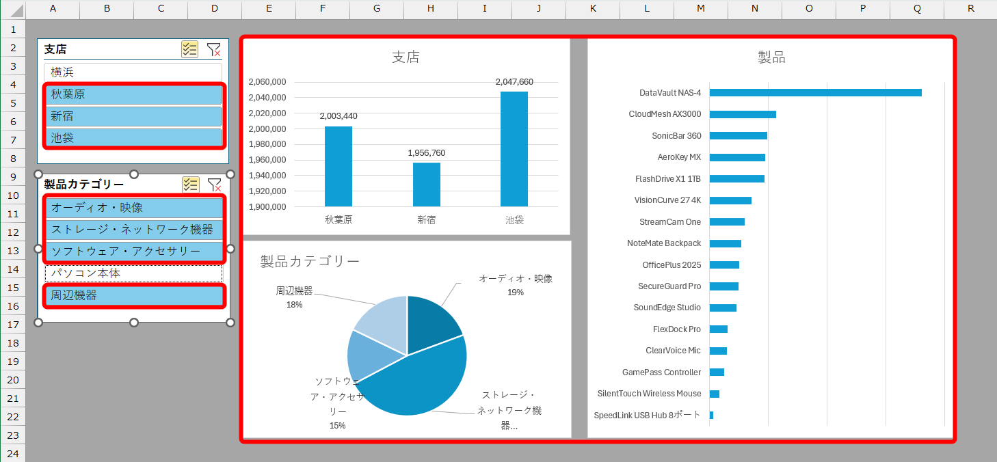This screenshot has height=462, width=997.
Task: Select column A header
Action: point(53,9)
